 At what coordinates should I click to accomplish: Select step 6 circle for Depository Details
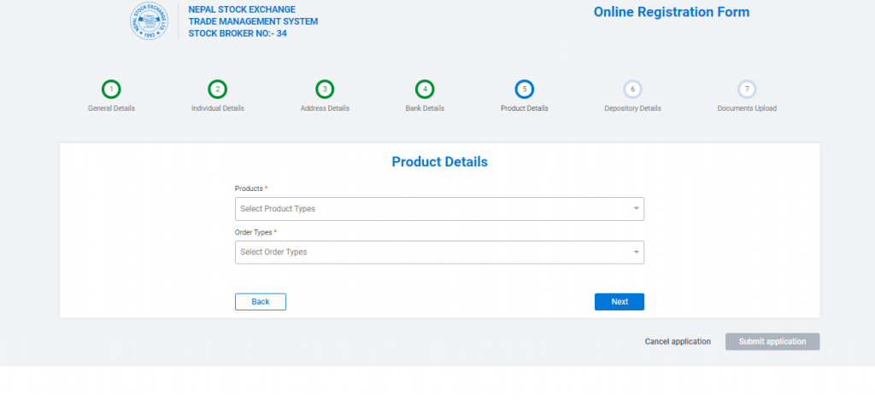coord(632,89)
